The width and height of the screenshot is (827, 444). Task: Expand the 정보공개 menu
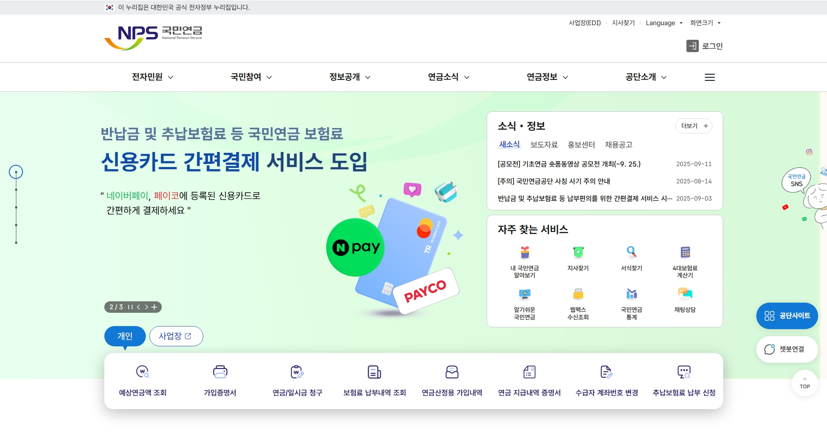(350, 77)
